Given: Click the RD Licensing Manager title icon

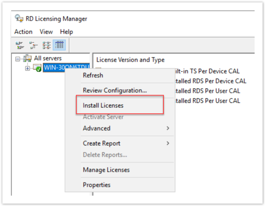Looking at the screenshot, I should coord(19,19).
